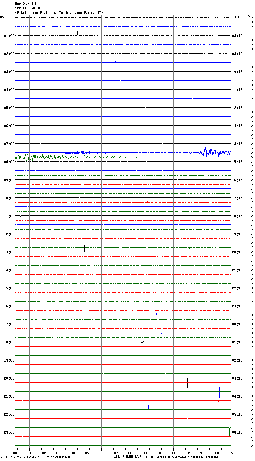Screen dimensions: 255x461
Task: Click the date header "Apr18,2014"
Action: pyautogui.click(x=25, y=4)
